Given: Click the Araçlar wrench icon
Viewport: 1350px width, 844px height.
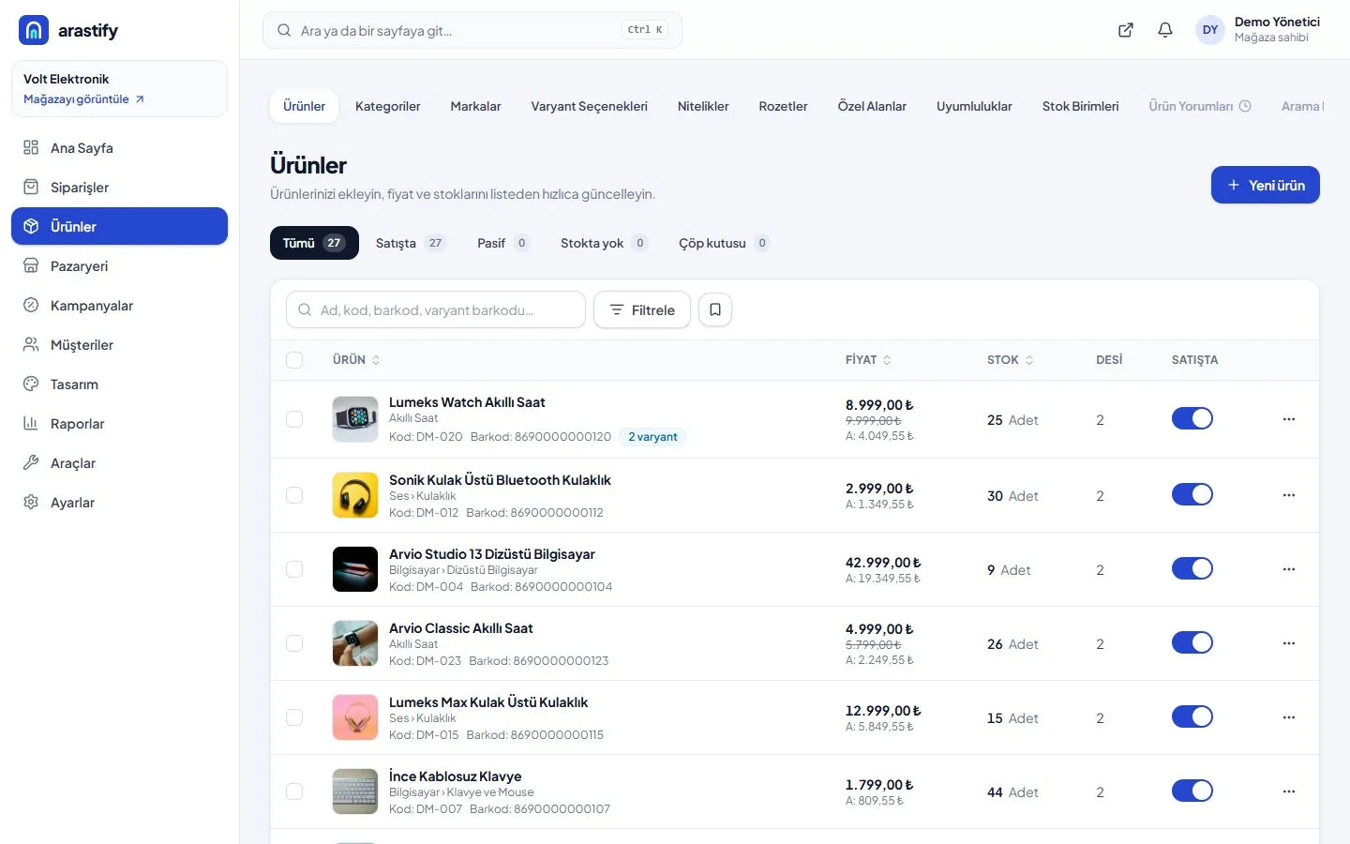Looking at the screenshot, I should pyautogui.click(x=31, y=462).
